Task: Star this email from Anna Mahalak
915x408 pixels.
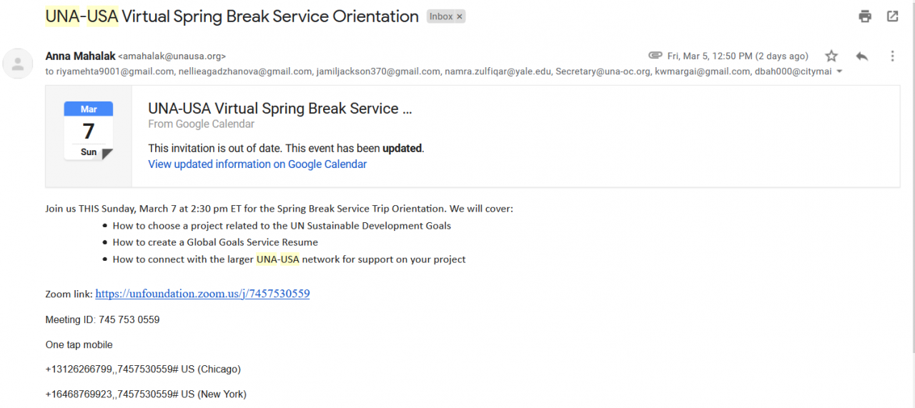Action: (831, 56)
